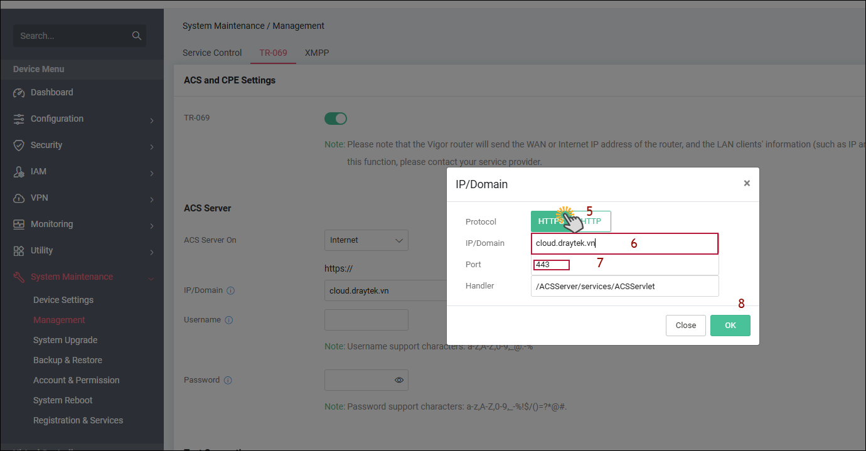Click the Security shield icon
866x451 pixels.
19,146
